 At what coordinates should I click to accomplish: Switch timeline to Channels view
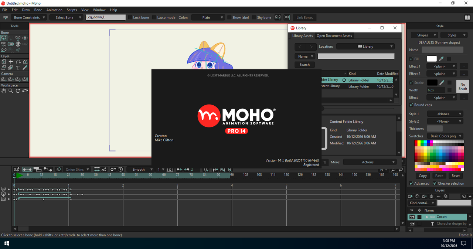27,169
